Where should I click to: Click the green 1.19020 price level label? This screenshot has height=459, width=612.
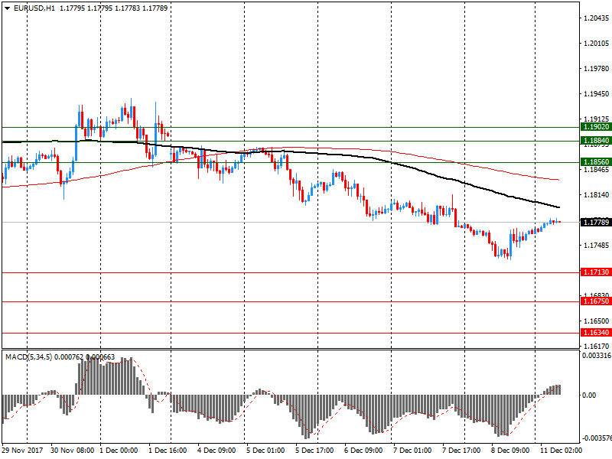[x=595, y=128]
